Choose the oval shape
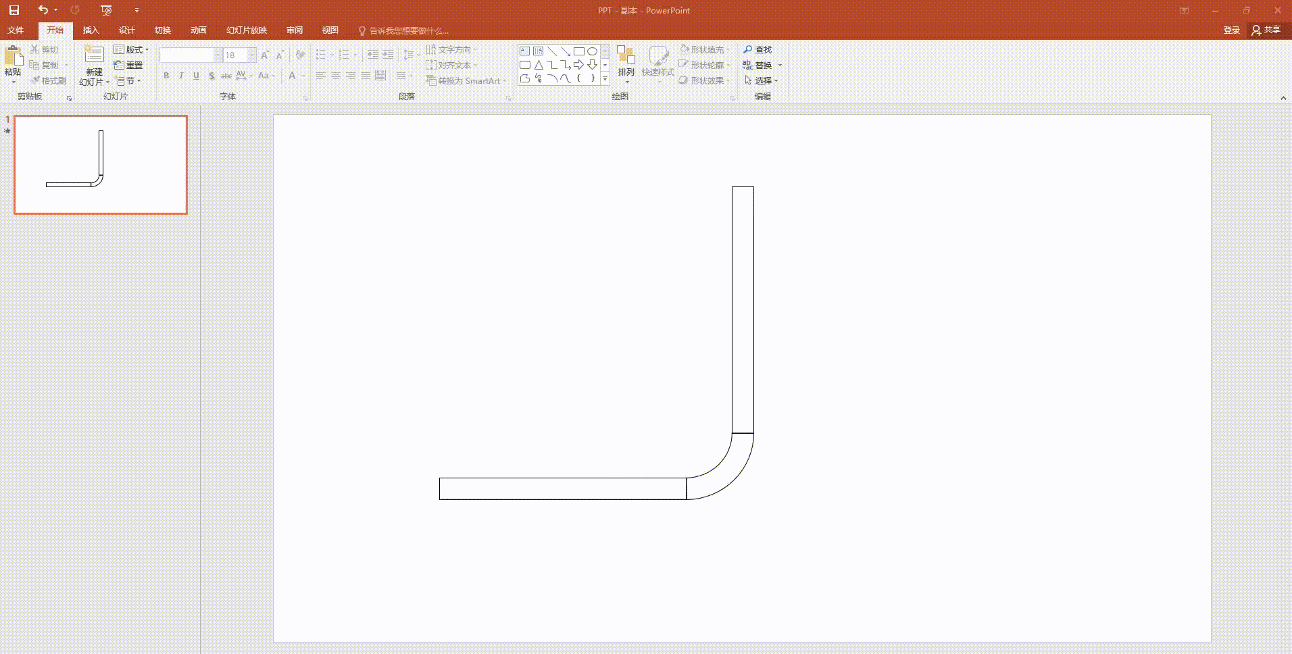The image size is (1292, 654). pyautogui.click(x=592, y=51)
